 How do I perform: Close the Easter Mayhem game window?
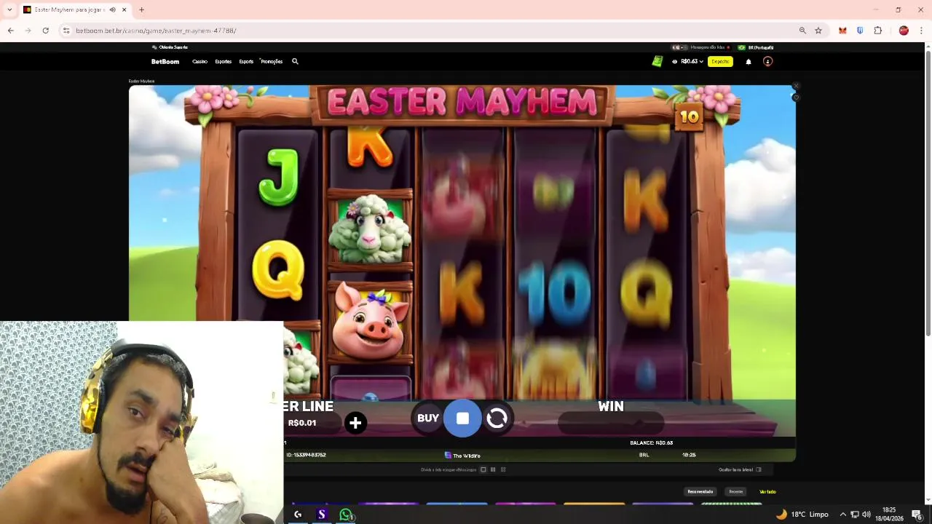click(x=796, y=86)
